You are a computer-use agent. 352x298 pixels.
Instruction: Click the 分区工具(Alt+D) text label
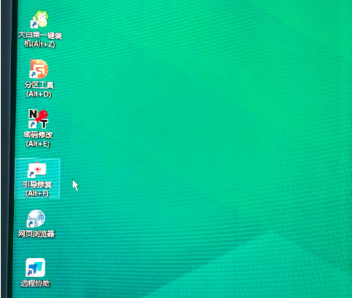coord(39,89)
